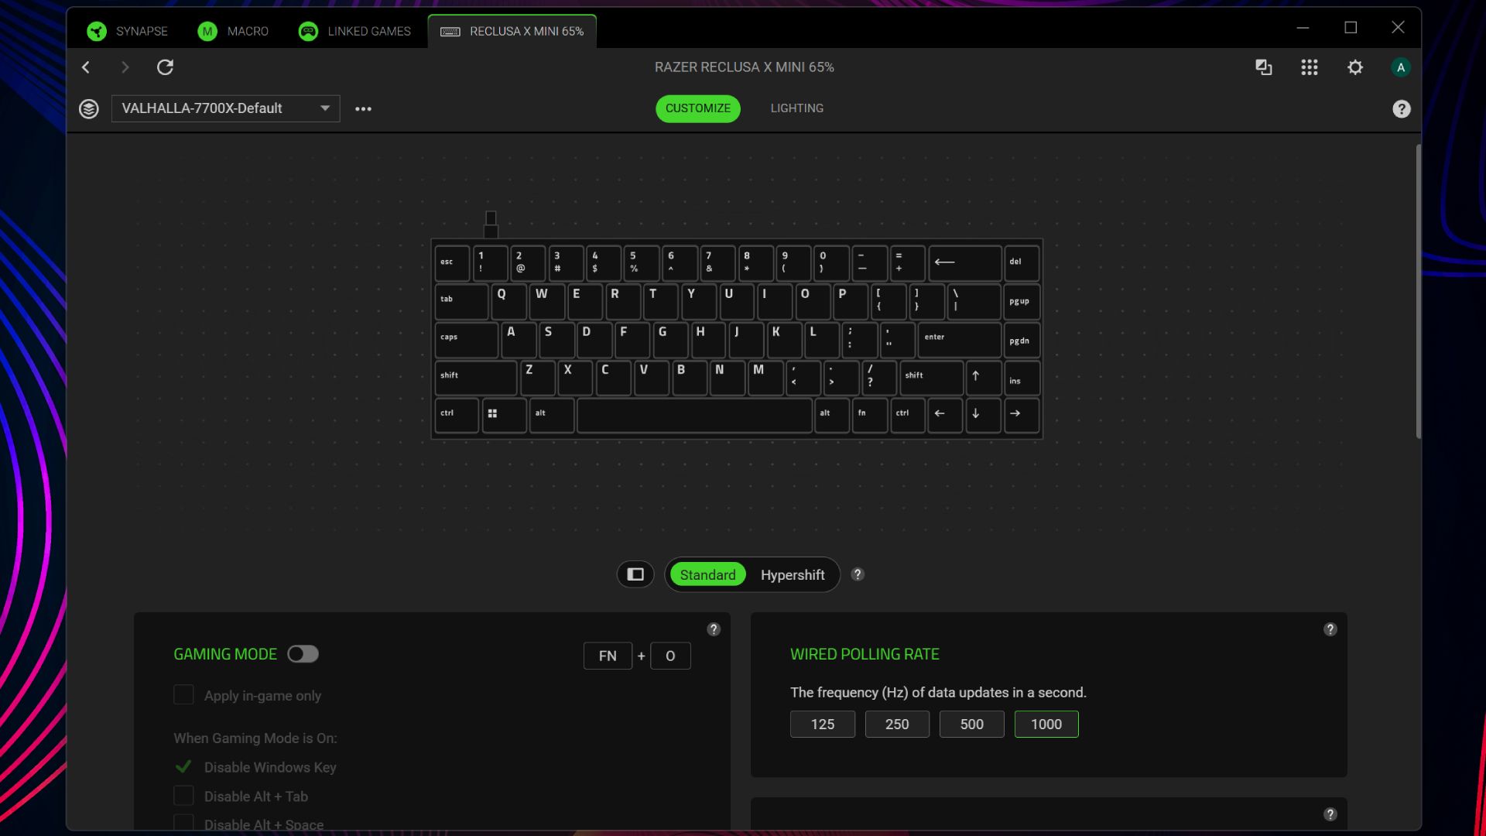Viewport: 1486px width, 836px height.
Task: Select the enter key
Action: [959, 339]
